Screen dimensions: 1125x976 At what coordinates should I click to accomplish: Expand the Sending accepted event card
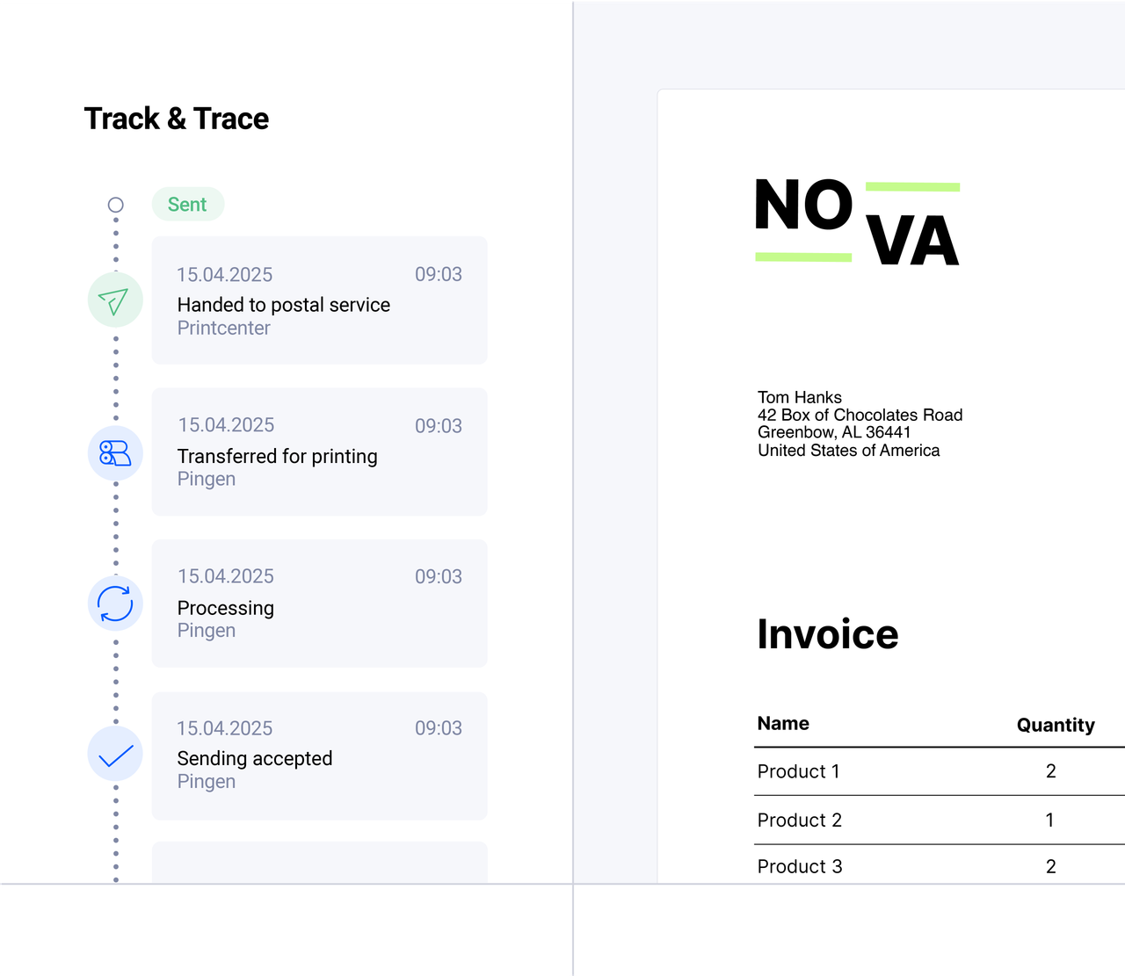click(319, 755)
